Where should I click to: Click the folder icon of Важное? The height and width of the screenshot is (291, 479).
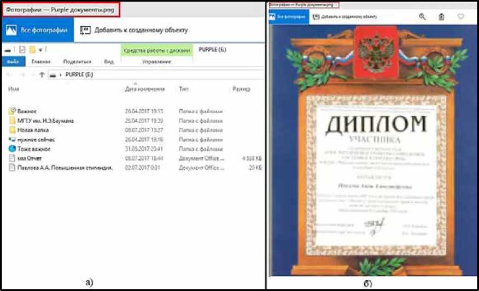pyautogui.click(x=12, y=111)
